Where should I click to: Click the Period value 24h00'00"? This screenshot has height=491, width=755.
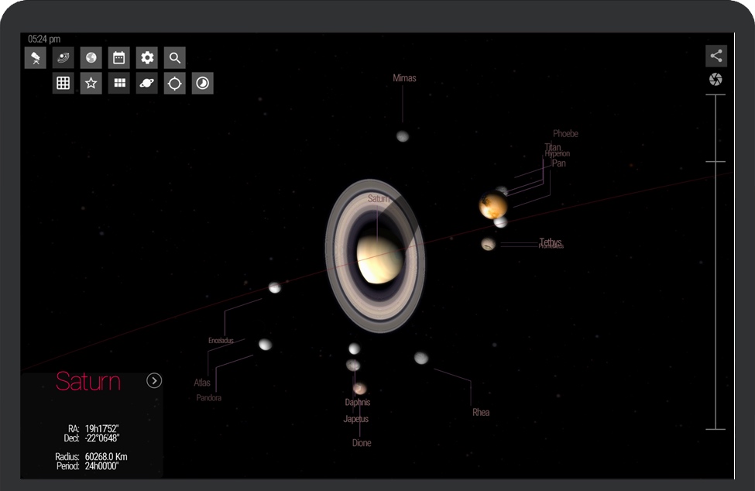(x=101, y=466)
